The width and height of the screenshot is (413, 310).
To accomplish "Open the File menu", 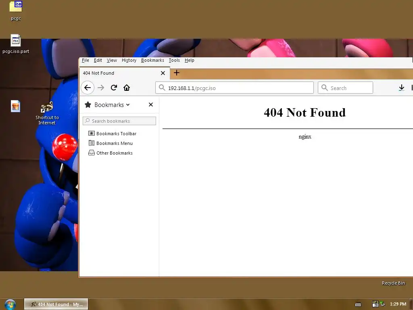I will 86,61.
